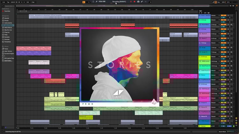Open the Grooves browser category
The height and width of the screenshot is (134, 239).
point(7,39)
